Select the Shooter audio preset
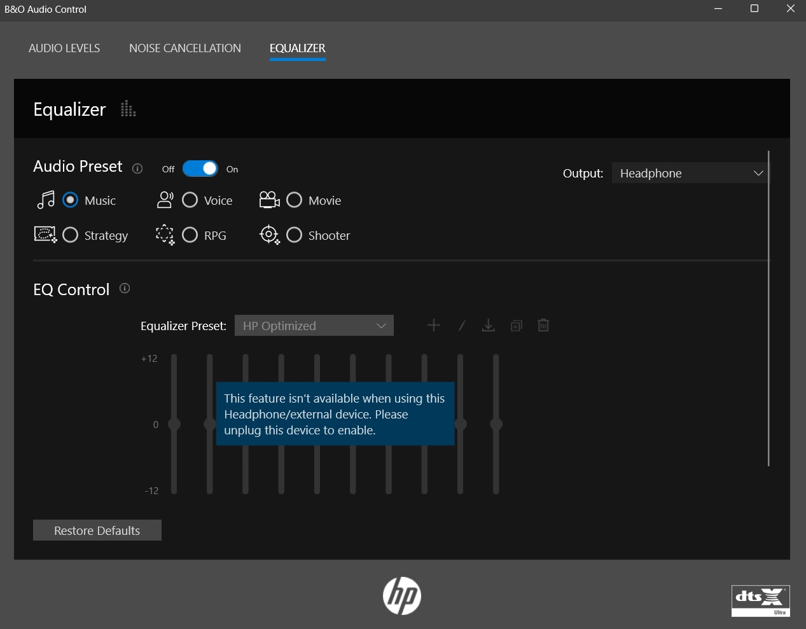Viewport: 806px width, 629px height. 294,235
